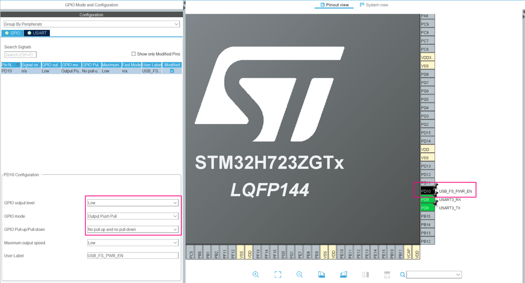Click pin PD14 on the chip
The image size is (525, 283).
[427, 141]
